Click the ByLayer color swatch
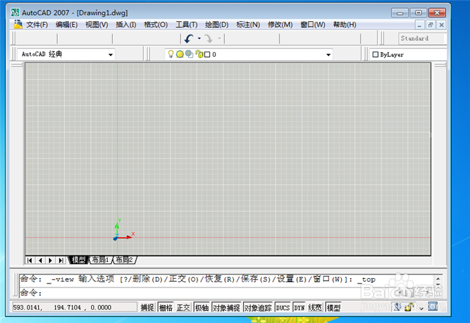 [375, 54]
